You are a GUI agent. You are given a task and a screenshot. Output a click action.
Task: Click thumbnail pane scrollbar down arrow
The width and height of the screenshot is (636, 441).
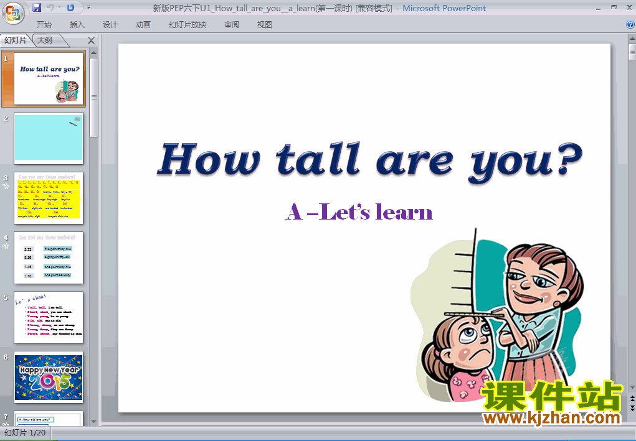pyautogui.click(x=93, y=422)
